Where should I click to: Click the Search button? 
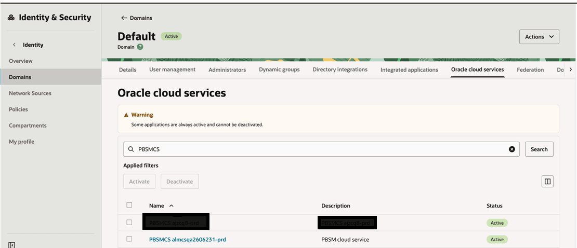(x=539, y=149)
